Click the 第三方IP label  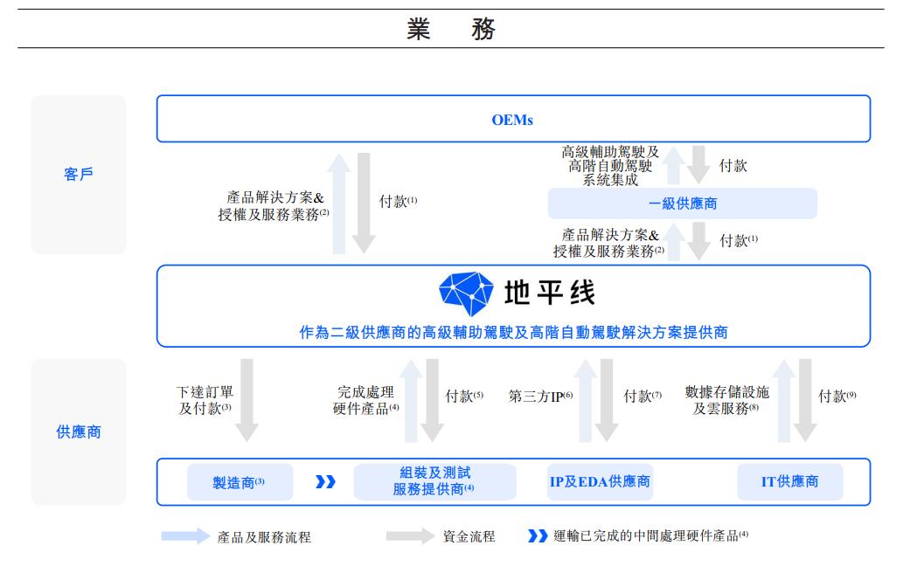click(540, 397)
